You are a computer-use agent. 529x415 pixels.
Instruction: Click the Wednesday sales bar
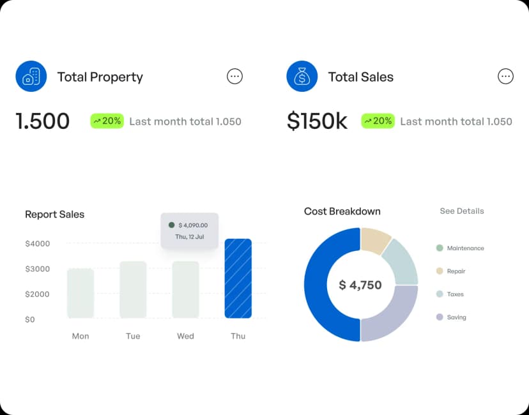[185, 289]
